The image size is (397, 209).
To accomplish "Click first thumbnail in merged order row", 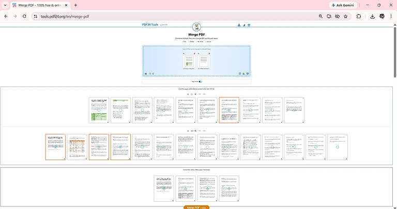I will [164, 189].
